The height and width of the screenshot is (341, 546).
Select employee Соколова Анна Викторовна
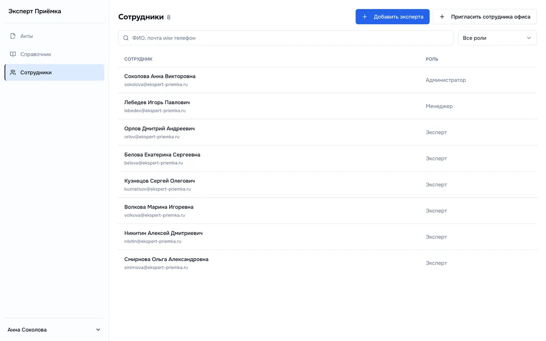(x=160, y=76)
